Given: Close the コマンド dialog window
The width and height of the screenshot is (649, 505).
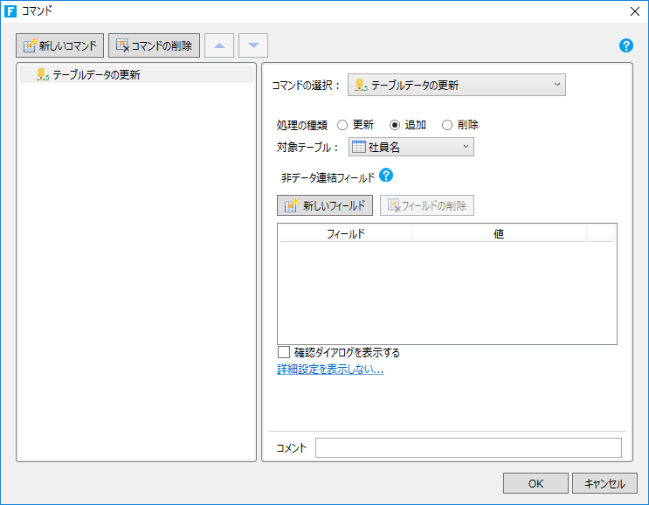Looking at the screenshot, I should (x=635, y=11).
